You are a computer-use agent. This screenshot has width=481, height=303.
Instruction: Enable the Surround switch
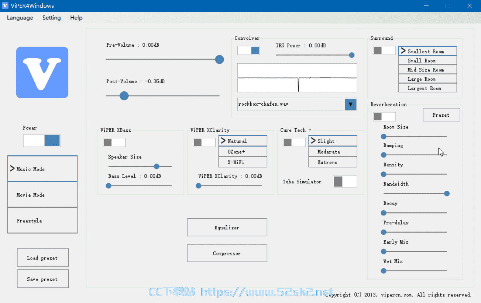coord(384,50)
